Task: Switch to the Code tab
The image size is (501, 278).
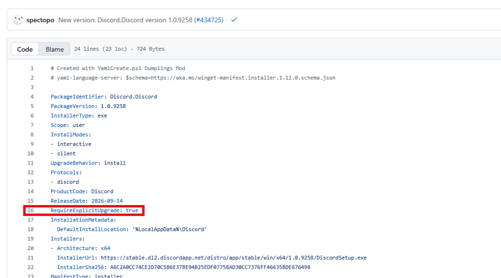Action: [25, 49]
